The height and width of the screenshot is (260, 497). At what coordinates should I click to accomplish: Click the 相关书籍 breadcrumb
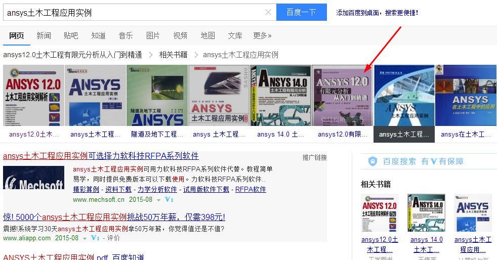point(173,55)
